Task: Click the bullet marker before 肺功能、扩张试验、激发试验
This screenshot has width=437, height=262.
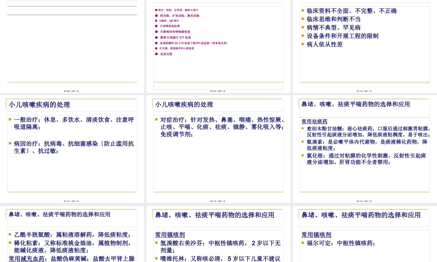Action: tap(156, 16)
